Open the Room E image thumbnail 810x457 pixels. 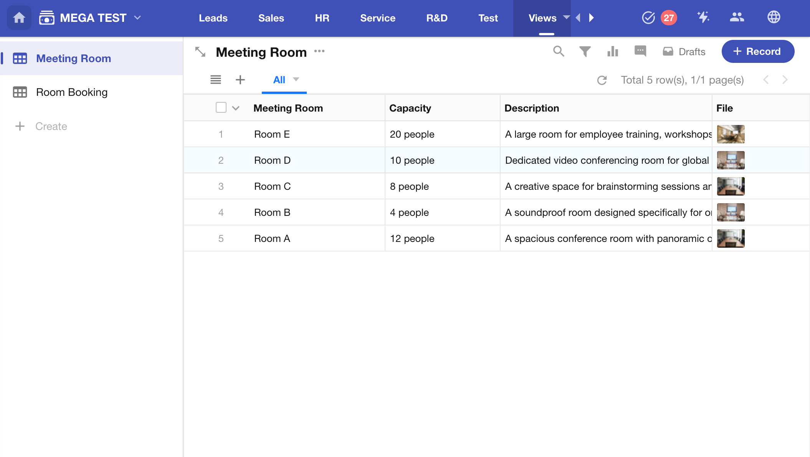(x=731, y=134)
